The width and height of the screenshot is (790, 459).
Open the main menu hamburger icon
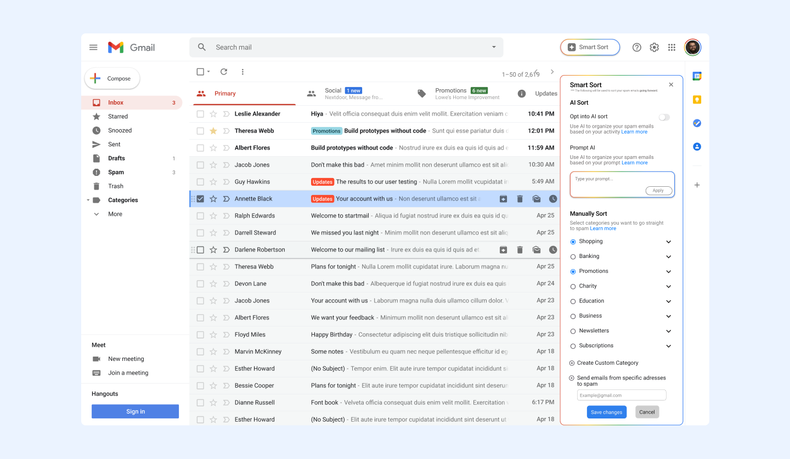93,48
